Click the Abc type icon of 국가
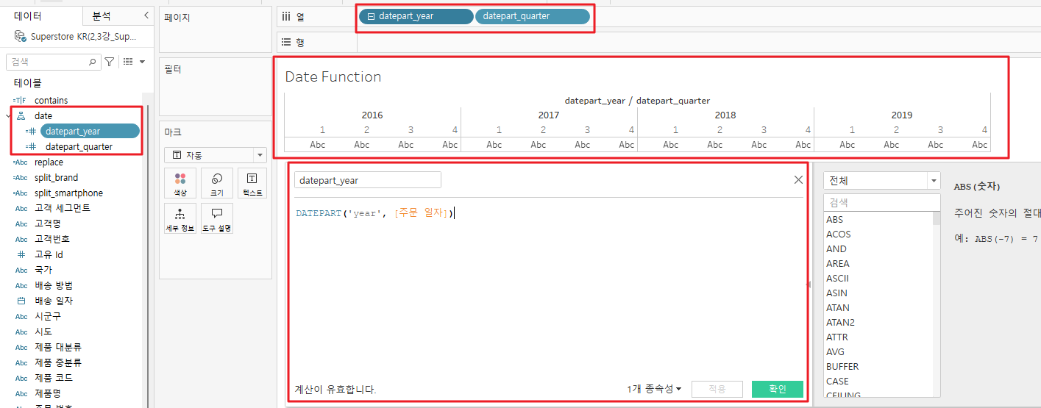 (21, 271)
